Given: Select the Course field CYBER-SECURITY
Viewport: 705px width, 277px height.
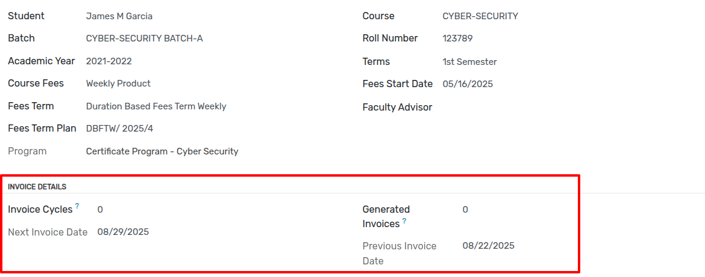Looking at the screenshot, I should [480, 17].
